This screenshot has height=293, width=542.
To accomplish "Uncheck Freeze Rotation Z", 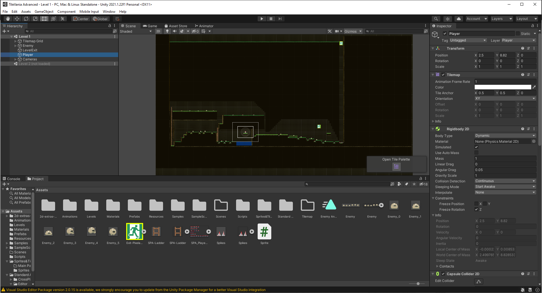I will 476,209.
